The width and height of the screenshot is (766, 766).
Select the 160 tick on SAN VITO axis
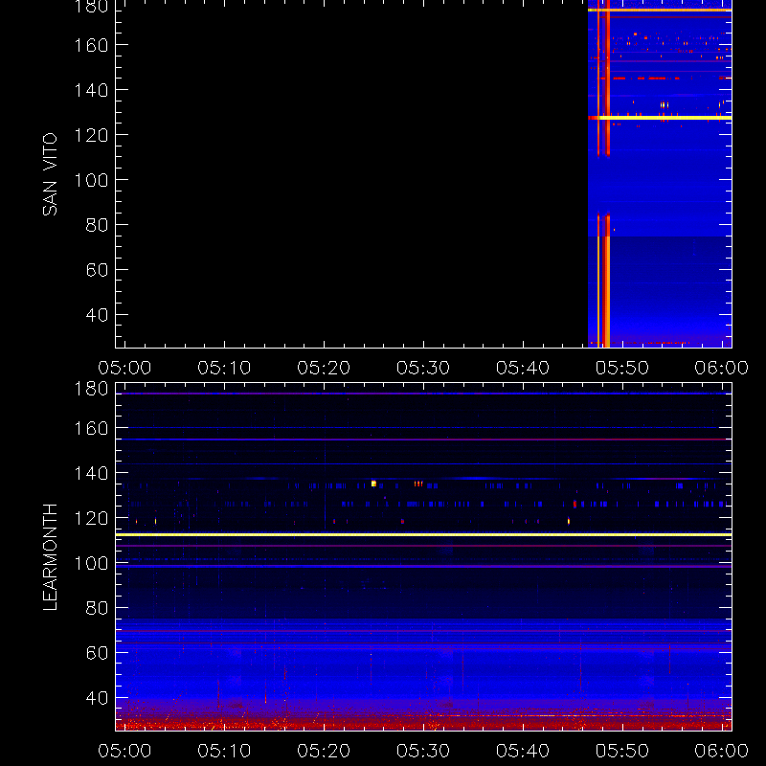point(91,45)
